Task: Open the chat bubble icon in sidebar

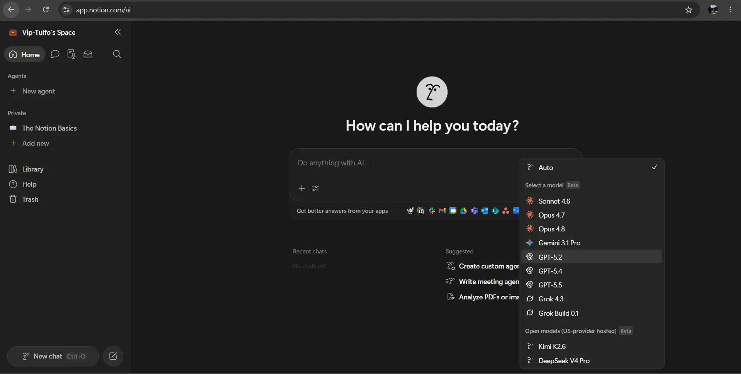Action: click(x=55, y=54)
